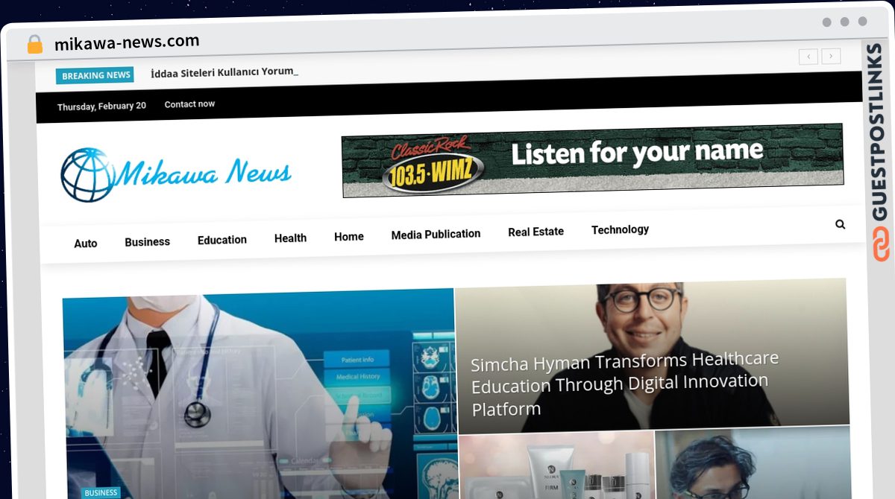This screenshot has width=895, height=499.
Task: Open the man with glasses article thumbnail
Action: click(753, 463)
